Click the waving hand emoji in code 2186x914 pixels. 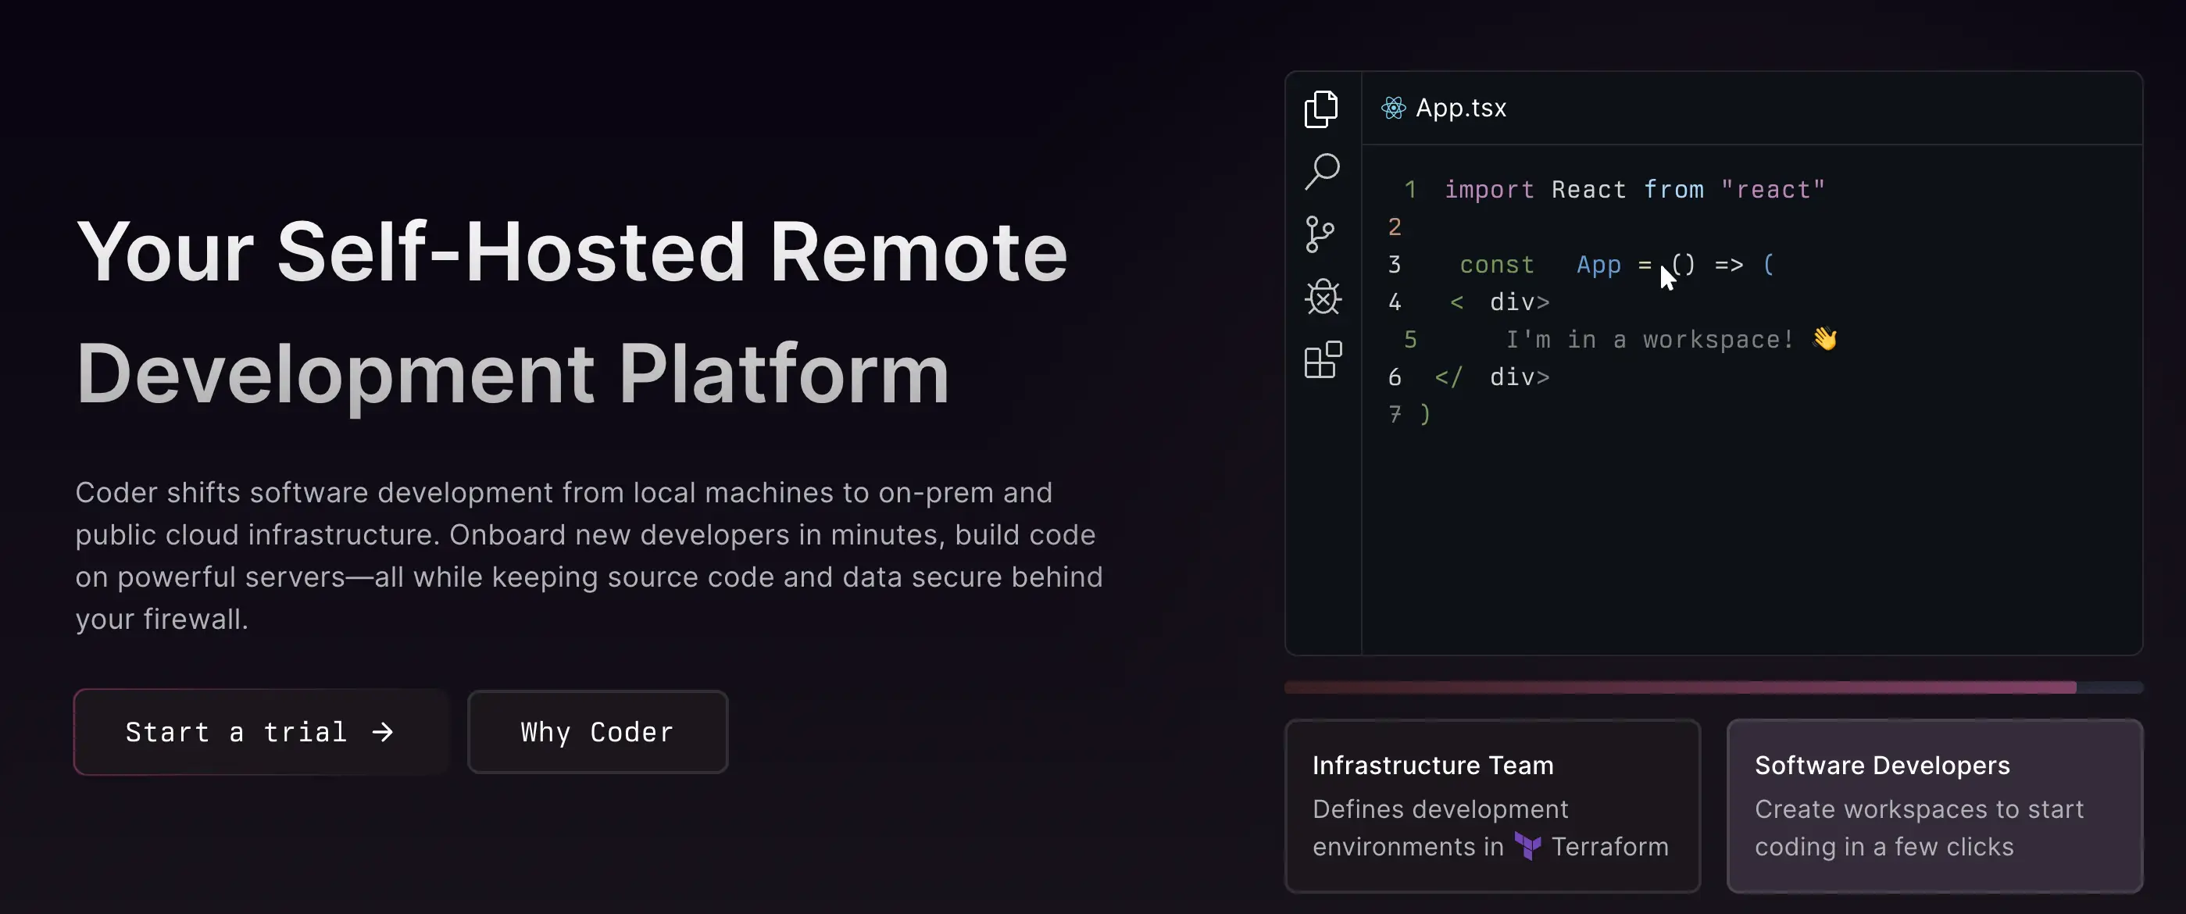[1824, 338]
